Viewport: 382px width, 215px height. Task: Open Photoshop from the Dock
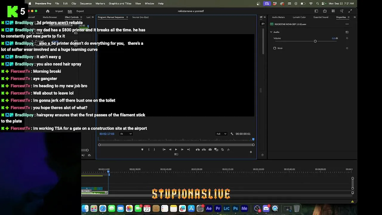tap(235, 208)
